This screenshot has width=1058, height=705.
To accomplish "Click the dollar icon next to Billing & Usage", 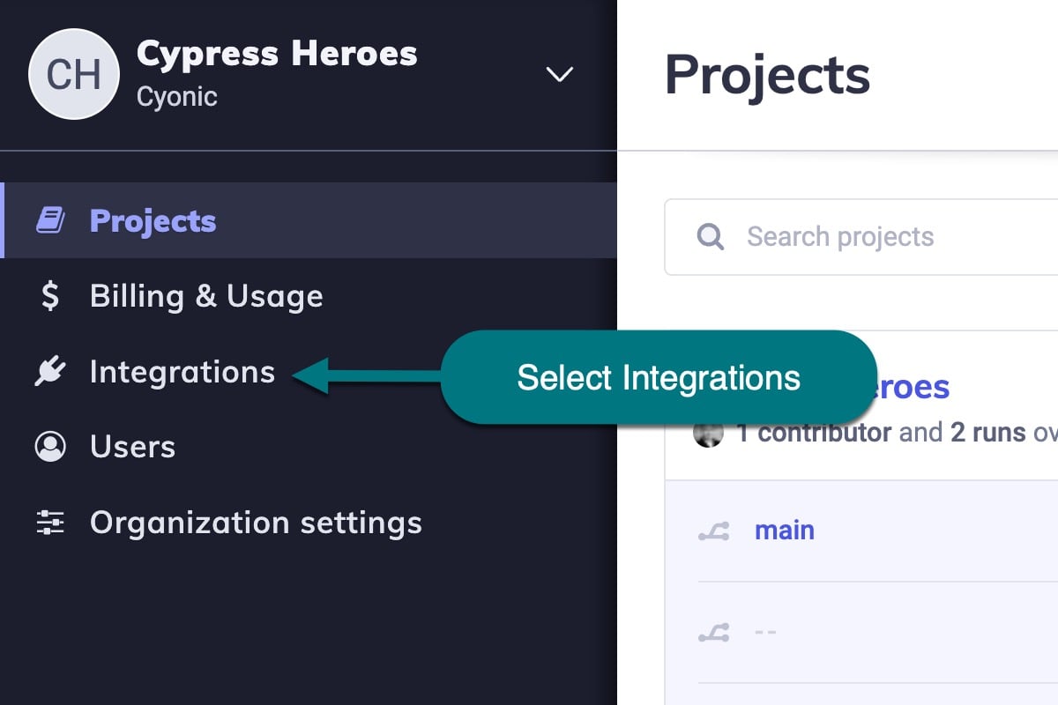I will click(49, 296).
